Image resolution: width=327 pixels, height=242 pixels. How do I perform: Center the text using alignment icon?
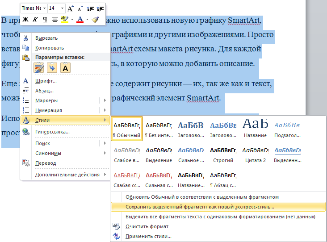[55, 19]
